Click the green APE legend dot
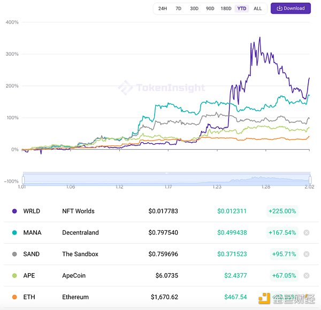The width and height of the screenshot is (321, 310). (x=14, y=275)
